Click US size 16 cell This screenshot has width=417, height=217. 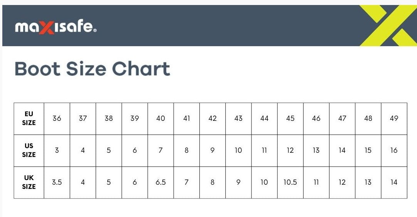394,150
